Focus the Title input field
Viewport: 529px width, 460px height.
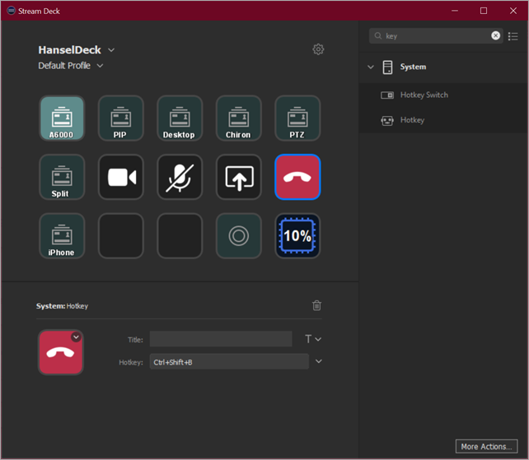click(x=221, y=339)
